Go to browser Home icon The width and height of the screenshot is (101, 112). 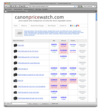pos(22,6)
